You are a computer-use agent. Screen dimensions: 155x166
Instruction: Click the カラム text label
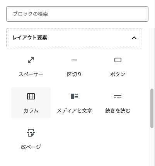(x=31, y=111)
